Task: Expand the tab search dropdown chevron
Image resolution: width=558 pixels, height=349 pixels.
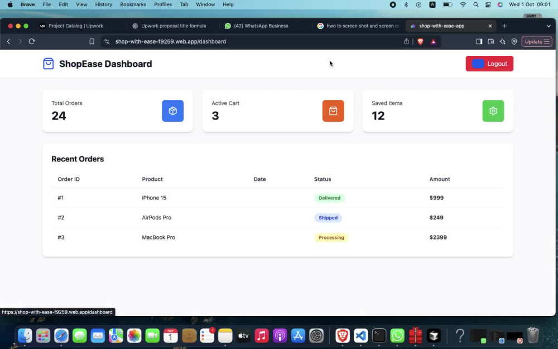Action: 549,26
